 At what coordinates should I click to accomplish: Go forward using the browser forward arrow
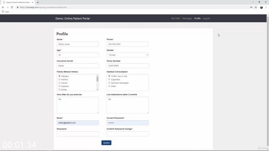pyautogui.click(x=8, y=8)
